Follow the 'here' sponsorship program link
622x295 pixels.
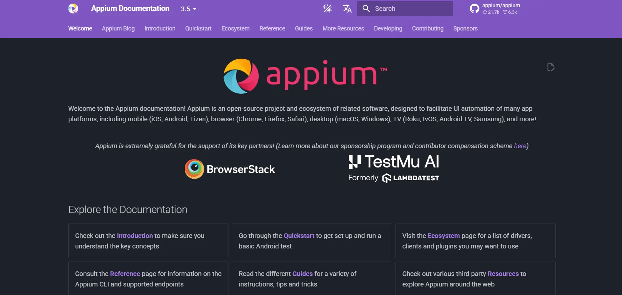(520, 146)
